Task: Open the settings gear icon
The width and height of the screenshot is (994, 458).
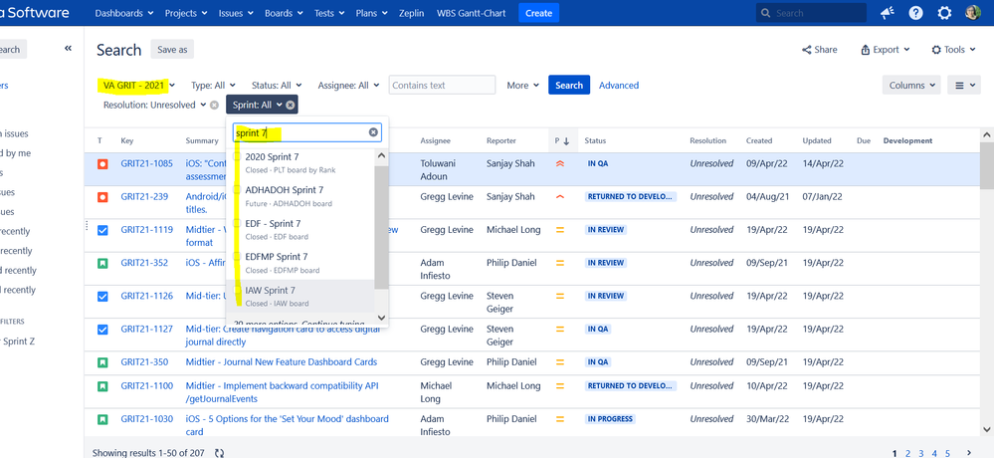Action: [x=944, y=13]
